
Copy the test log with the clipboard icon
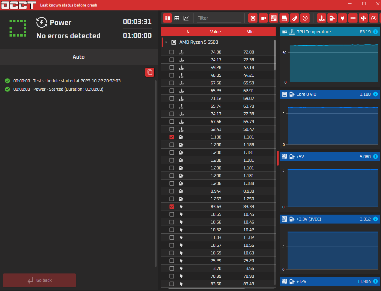point(150,72)
